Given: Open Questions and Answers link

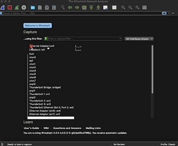Looking at the screenshot, I should (67, 128).
